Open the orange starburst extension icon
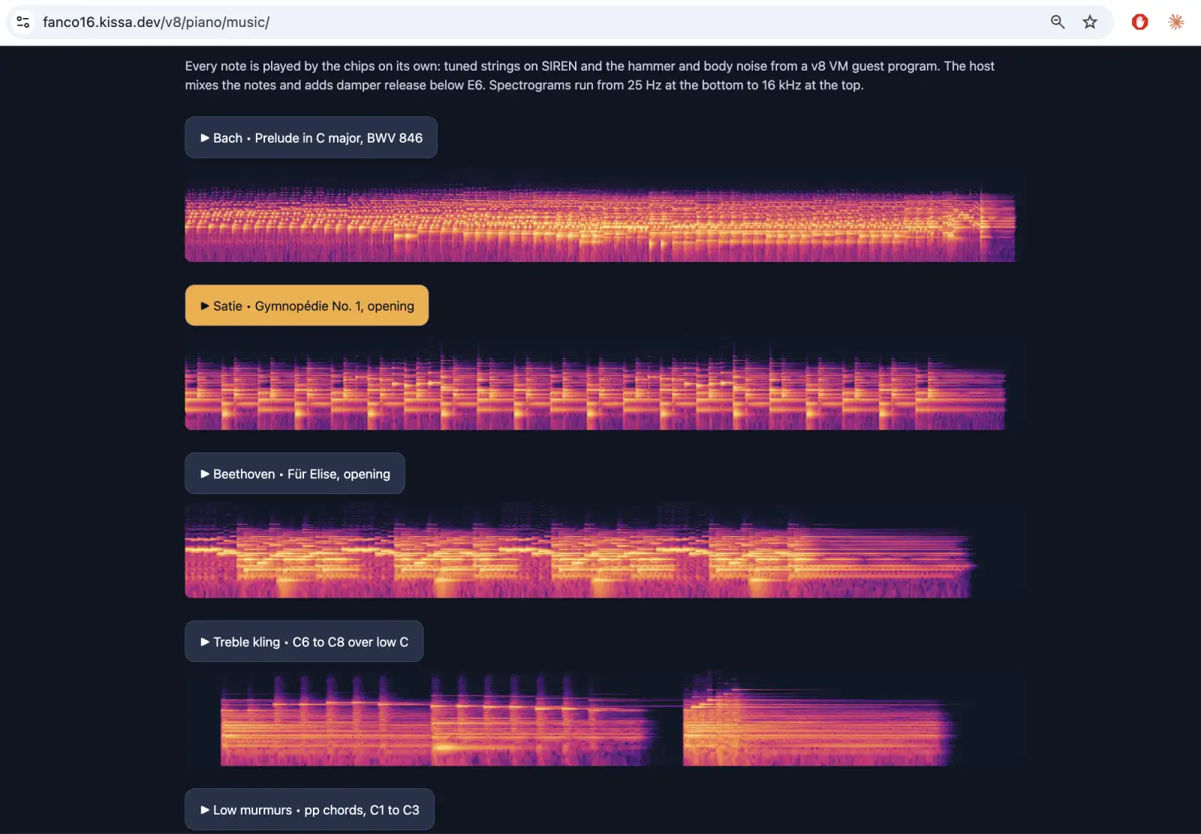 click(1176, 22)
